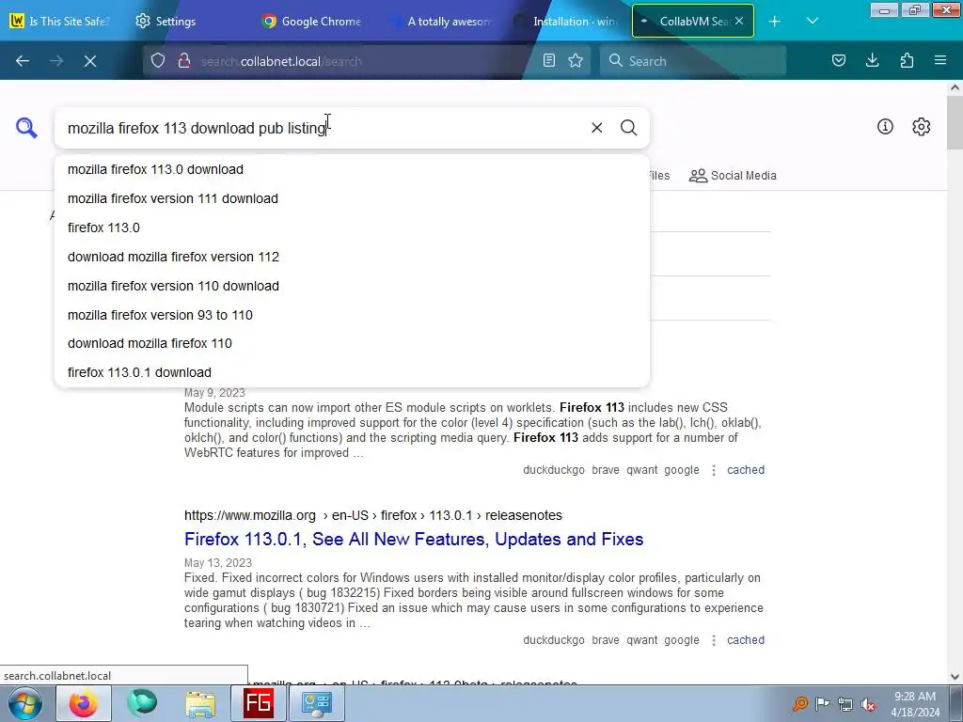This screenshot has width=963, height=722.
Task: Click the scrollbar down arrow
Action: pos(955,677)
